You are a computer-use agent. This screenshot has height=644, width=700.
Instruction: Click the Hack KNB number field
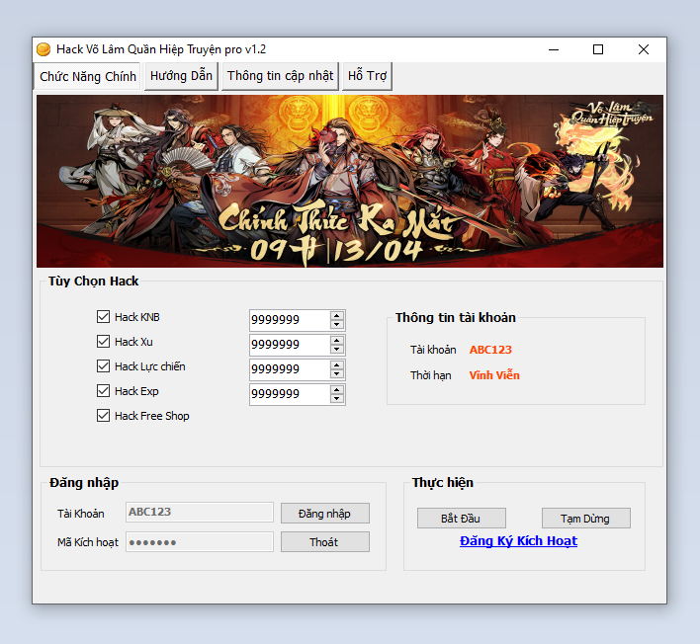point(288,320)
